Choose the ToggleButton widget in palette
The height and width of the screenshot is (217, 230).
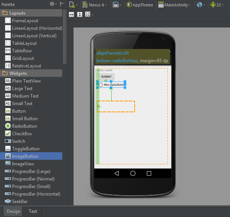25,149
